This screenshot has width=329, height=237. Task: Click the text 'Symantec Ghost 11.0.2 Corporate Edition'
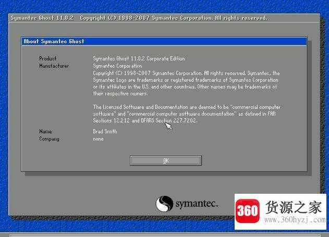point(139,58)
